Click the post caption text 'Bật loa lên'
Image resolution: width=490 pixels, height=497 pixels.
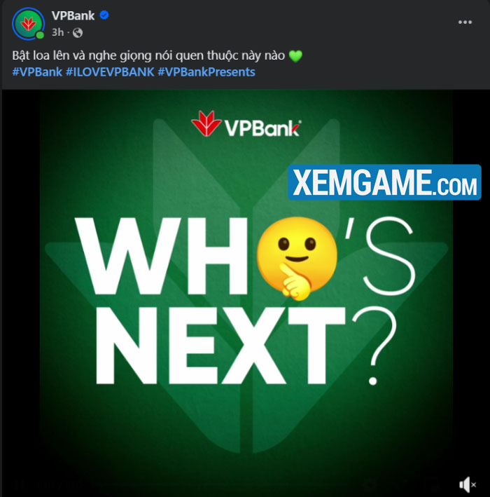[41, 56]
